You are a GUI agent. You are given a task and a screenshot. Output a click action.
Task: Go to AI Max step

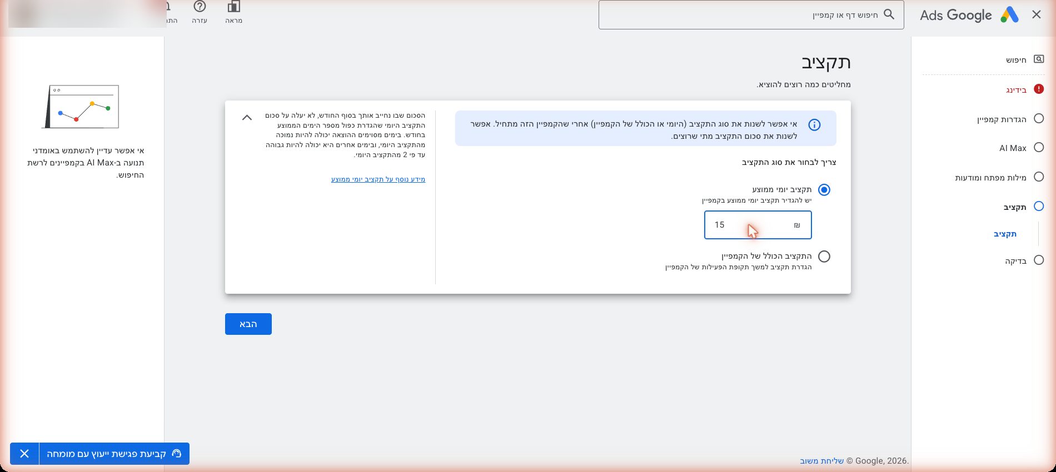(x=1013, y=148)
